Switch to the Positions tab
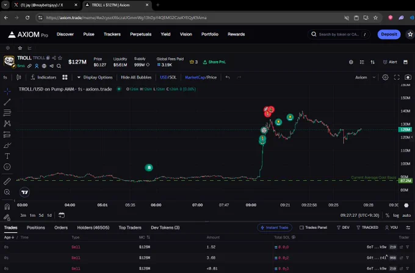The height and width of the screenshot is (273, 415). click(36, 227)
